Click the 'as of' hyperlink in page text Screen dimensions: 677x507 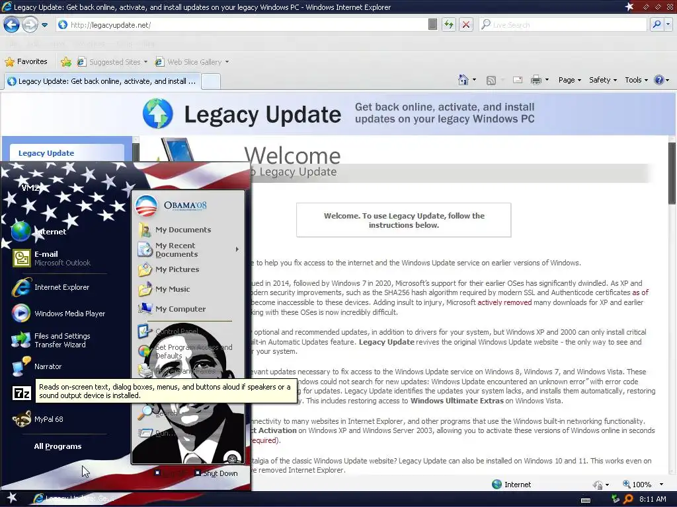[640, 292]
